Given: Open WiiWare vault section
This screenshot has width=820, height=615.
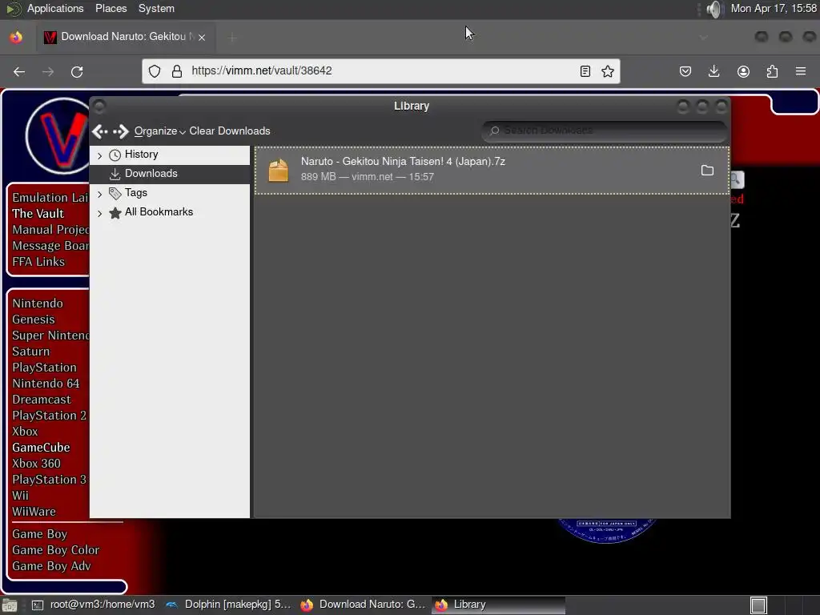Looking at the screenshot, I should click(x=34, y=512).
